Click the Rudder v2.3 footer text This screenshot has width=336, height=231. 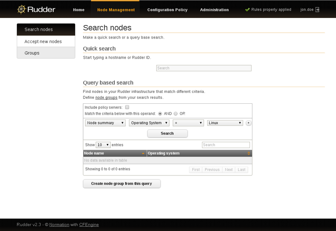[x=29, y=225]
